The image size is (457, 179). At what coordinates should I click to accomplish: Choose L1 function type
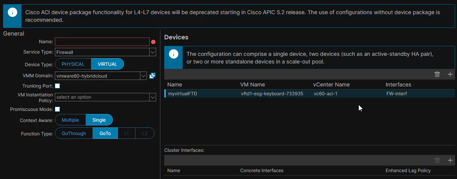tap(127, 133)
